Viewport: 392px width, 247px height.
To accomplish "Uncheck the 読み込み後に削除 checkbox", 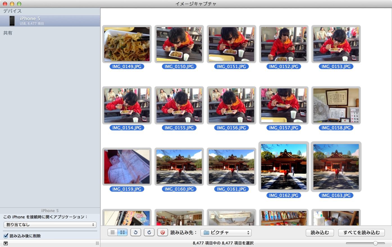I will click(6, 236).
